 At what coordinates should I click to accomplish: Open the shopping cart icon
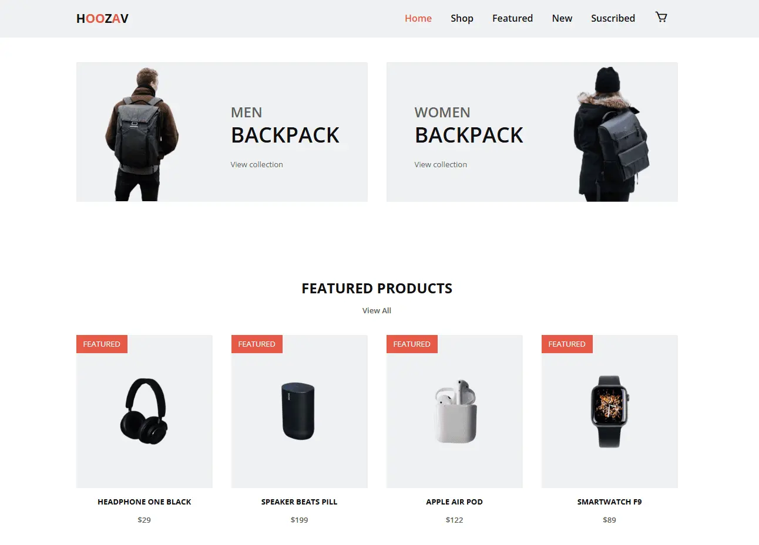coord(661,18)
